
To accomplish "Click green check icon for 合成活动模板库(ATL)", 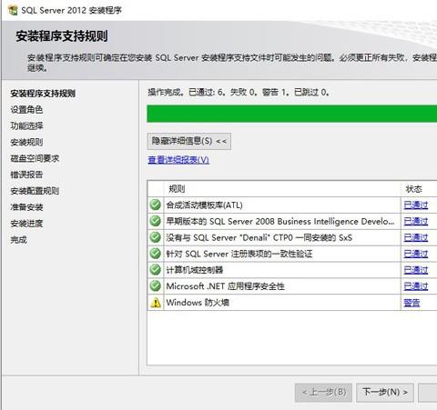I will (156, 205).
